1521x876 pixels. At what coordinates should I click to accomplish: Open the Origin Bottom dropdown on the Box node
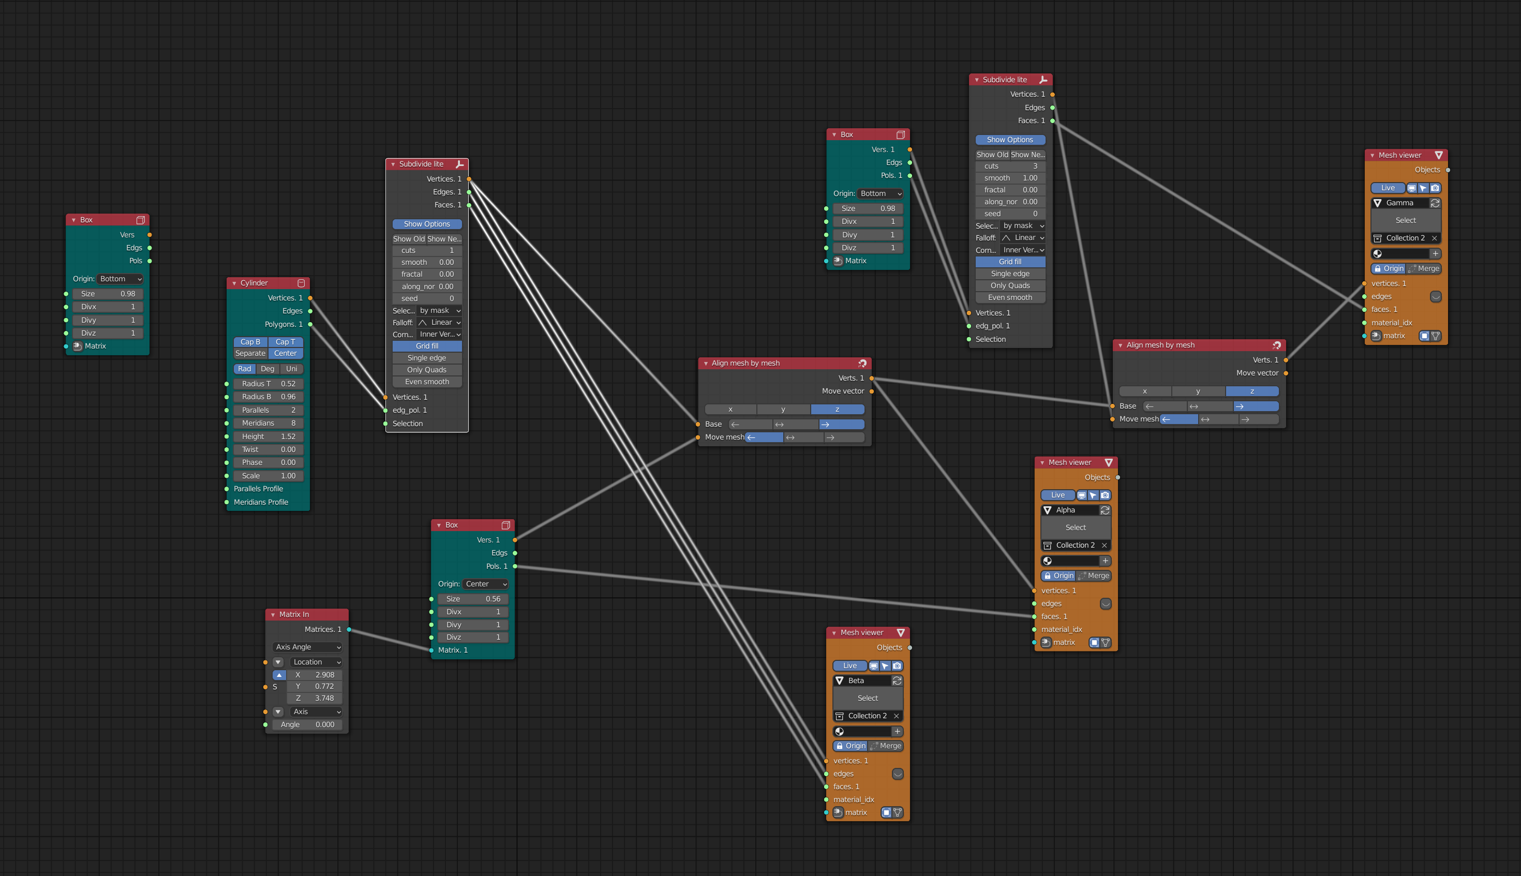[120, 279]
